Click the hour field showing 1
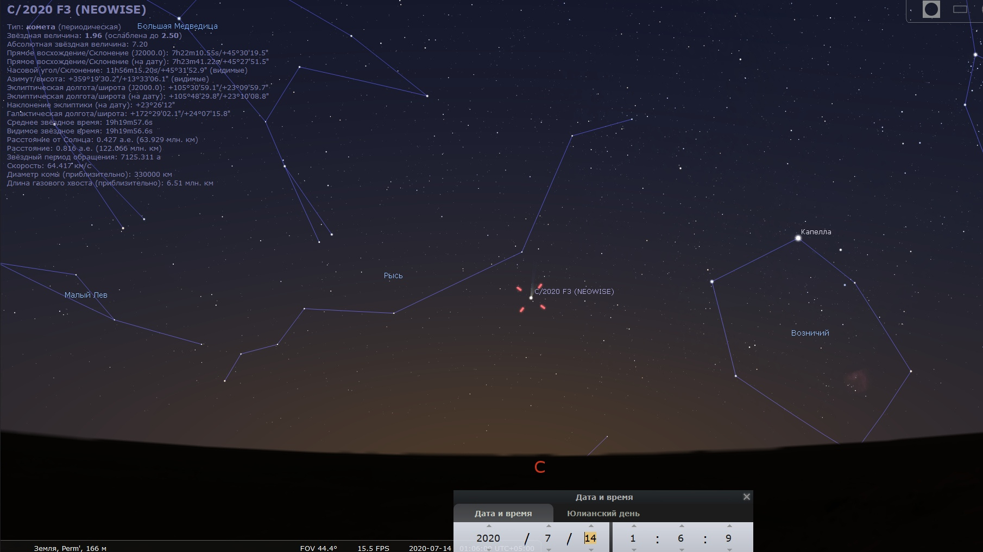 tap(633, 538)
